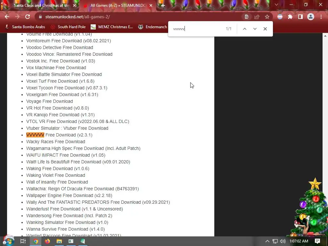Open Vomitoreum Free Download link
The width and height of the screenshot is (328, 246).
point(69,41)
